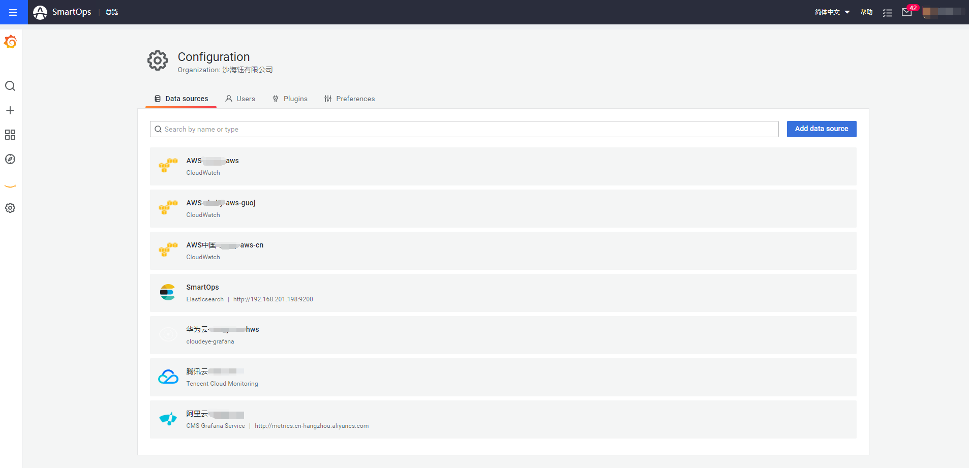Click the large Configuration gear icon in header

[x=158, y=60]
